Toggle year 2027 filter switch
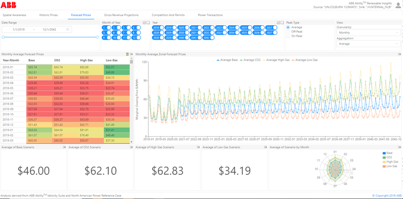 pos(271,28)
